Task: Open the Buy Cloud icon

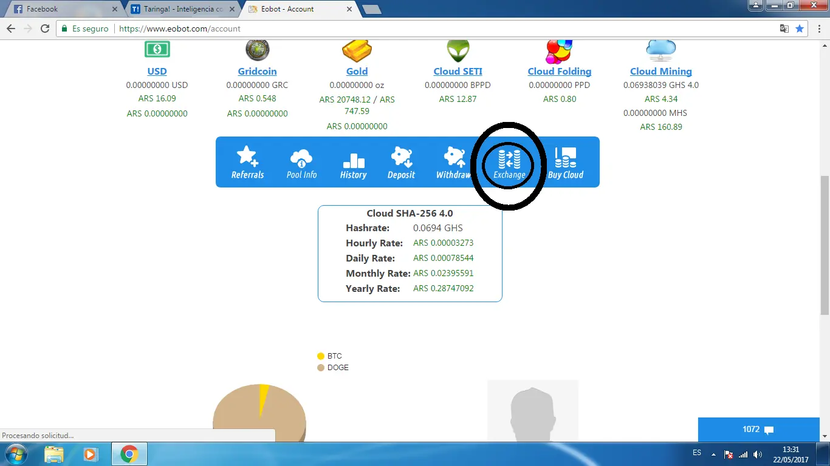Action: (566, 158)
